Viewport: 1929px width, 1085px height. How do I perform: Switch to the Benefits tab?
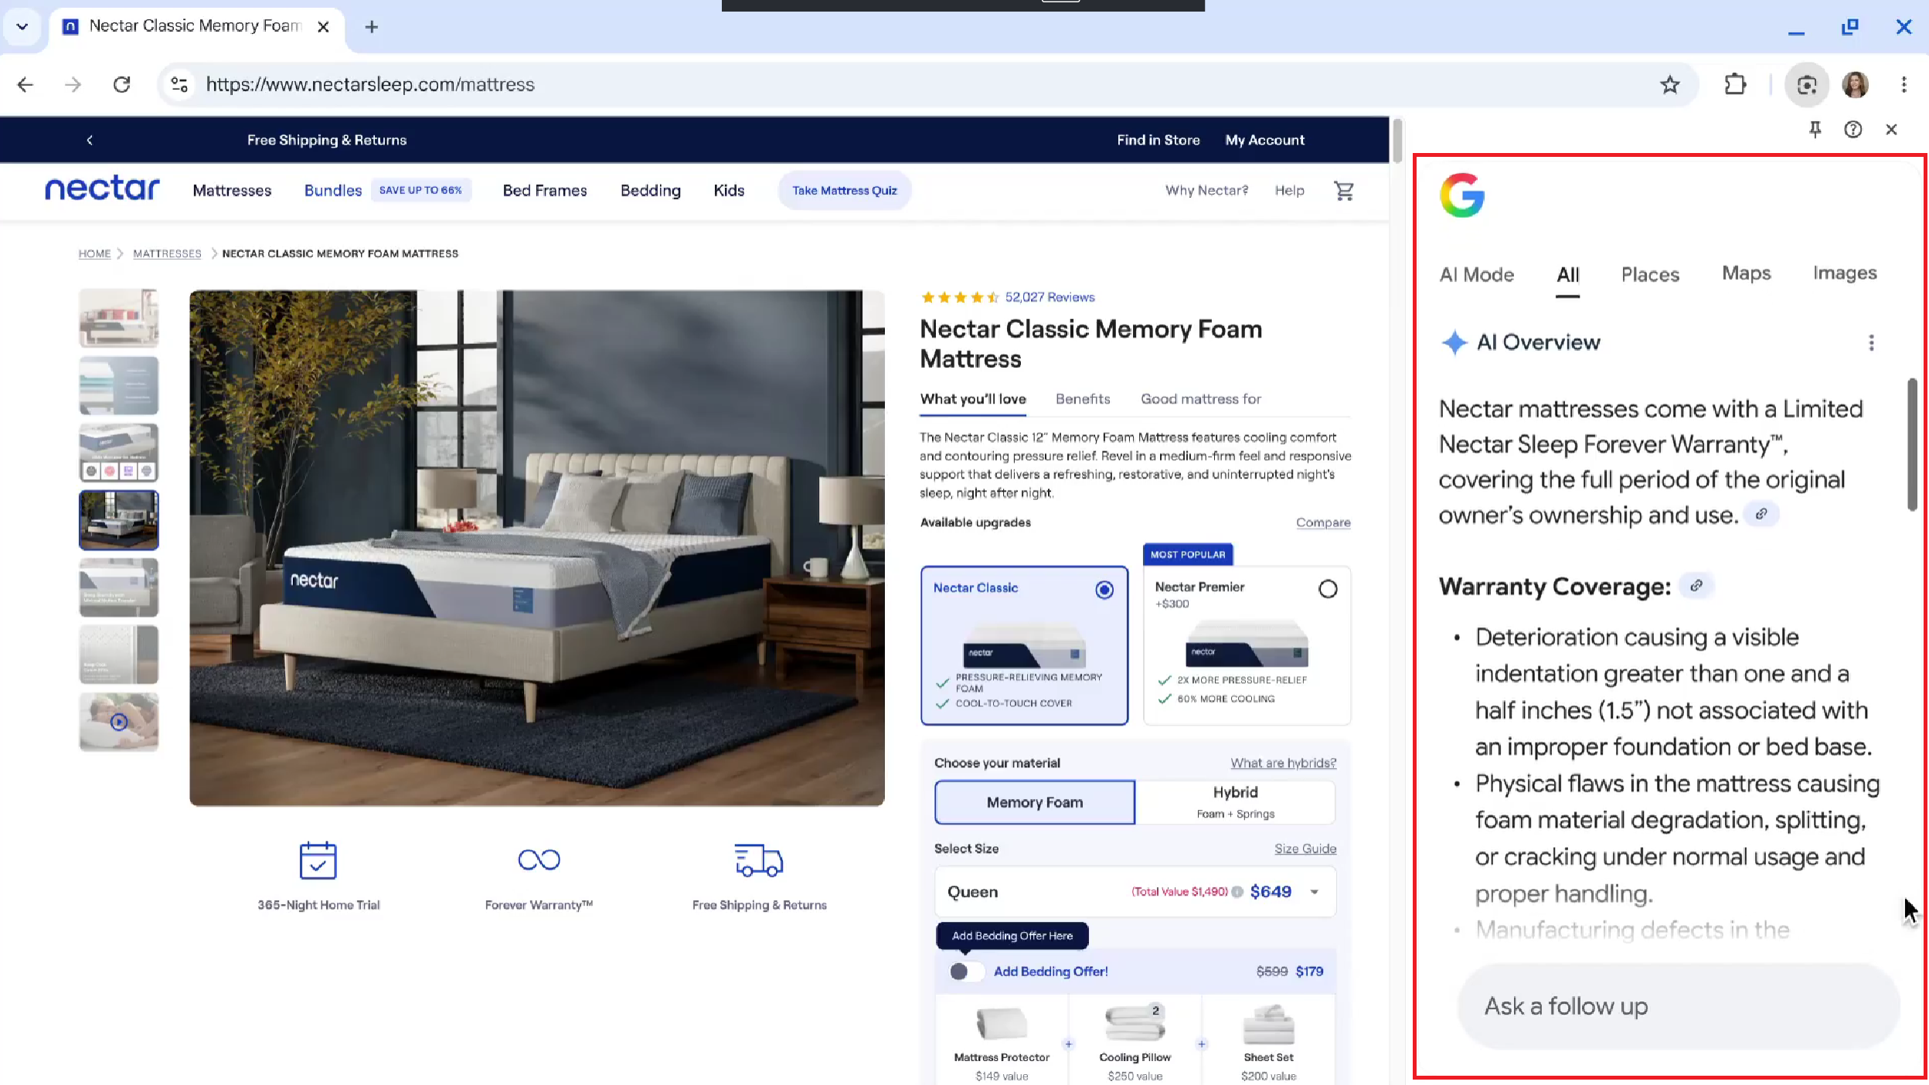point(1082,399)
